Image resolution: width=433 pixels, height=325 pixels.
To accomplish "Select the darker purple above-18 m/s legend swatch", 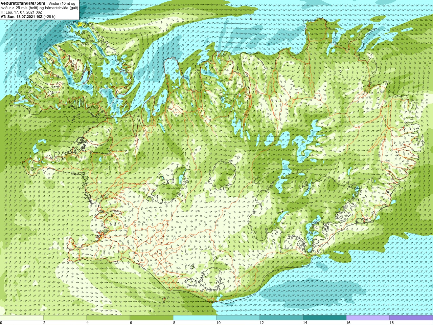I will (411, 318).
